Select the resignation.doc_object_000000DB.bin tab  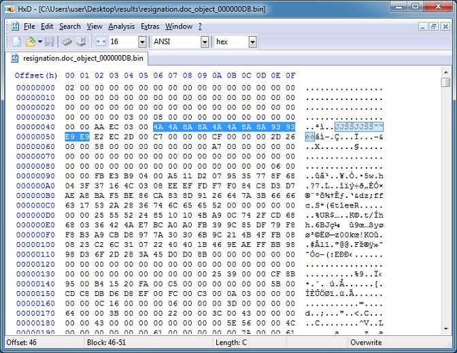pos(77,58)
